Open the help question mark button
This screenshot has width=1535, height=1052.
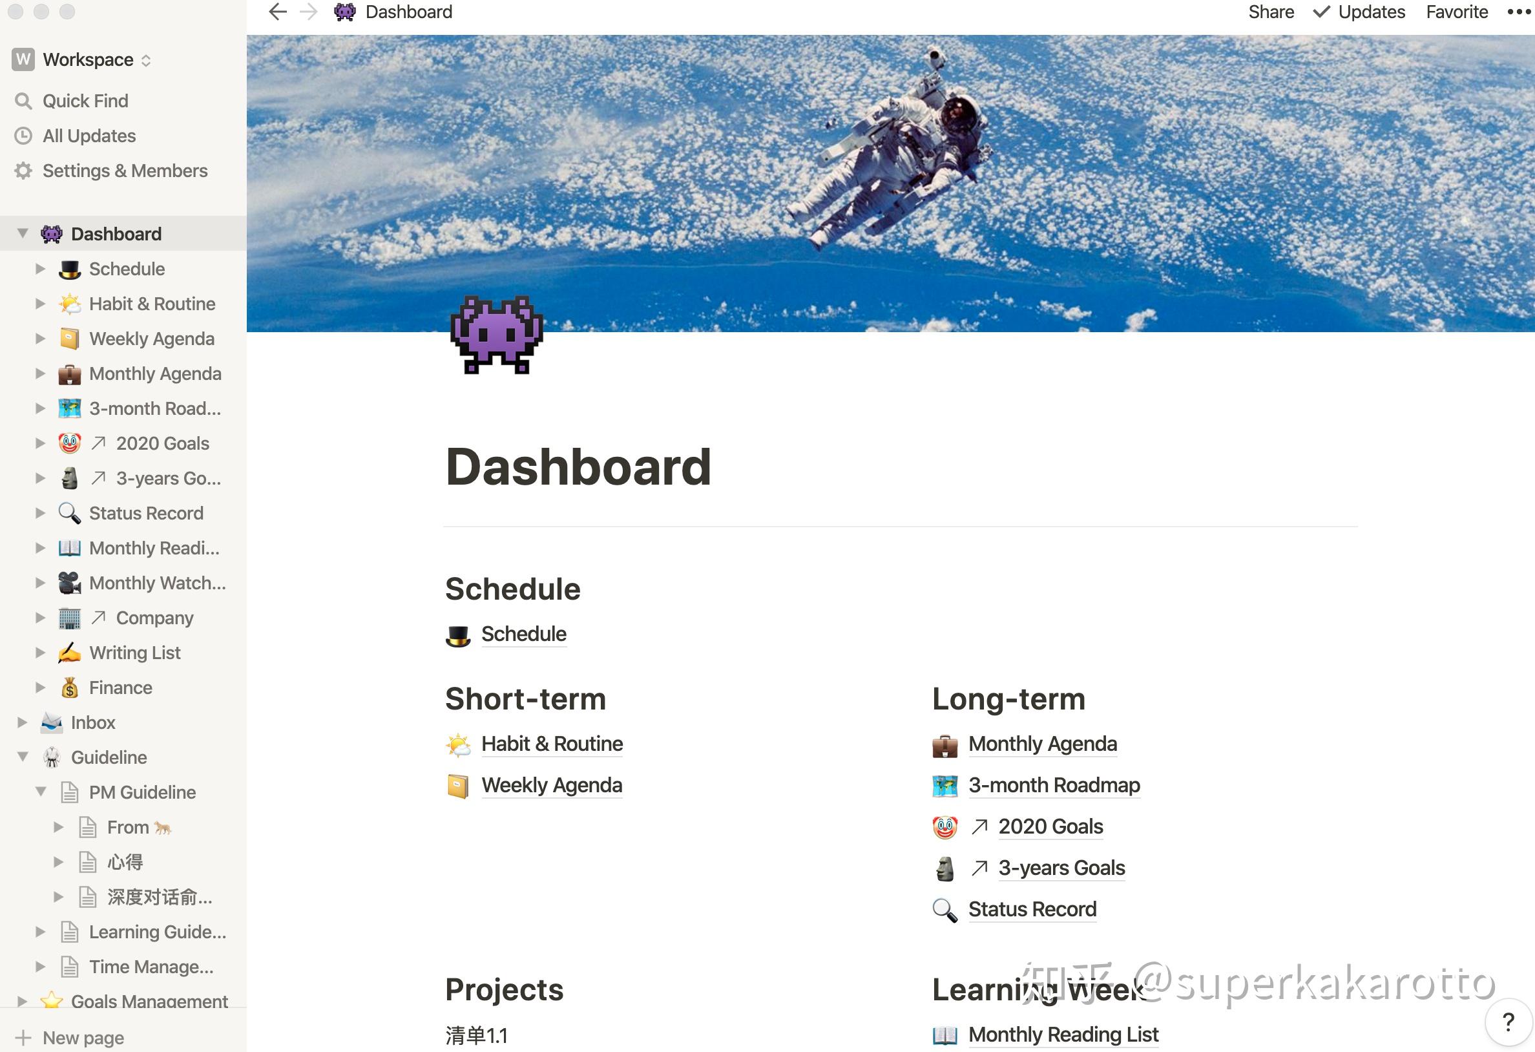pyautogui.click(x=1509, y=1022)
